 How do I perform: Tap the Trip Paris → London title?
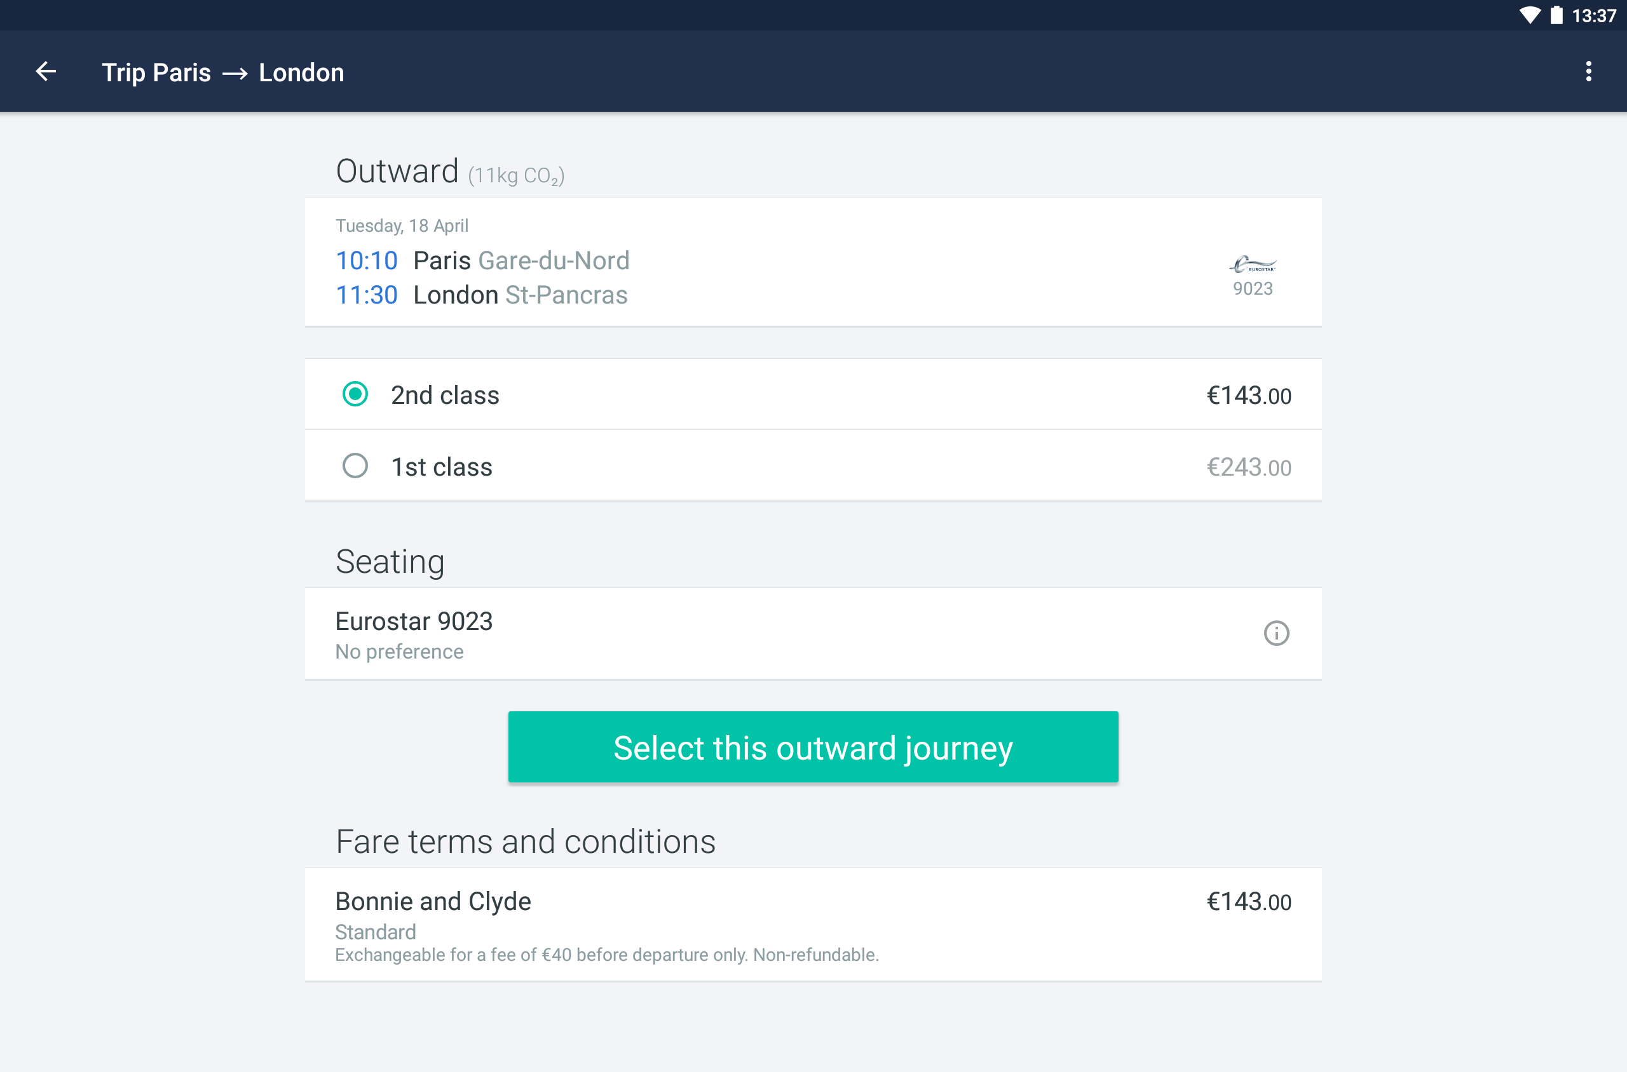(223, 72)
